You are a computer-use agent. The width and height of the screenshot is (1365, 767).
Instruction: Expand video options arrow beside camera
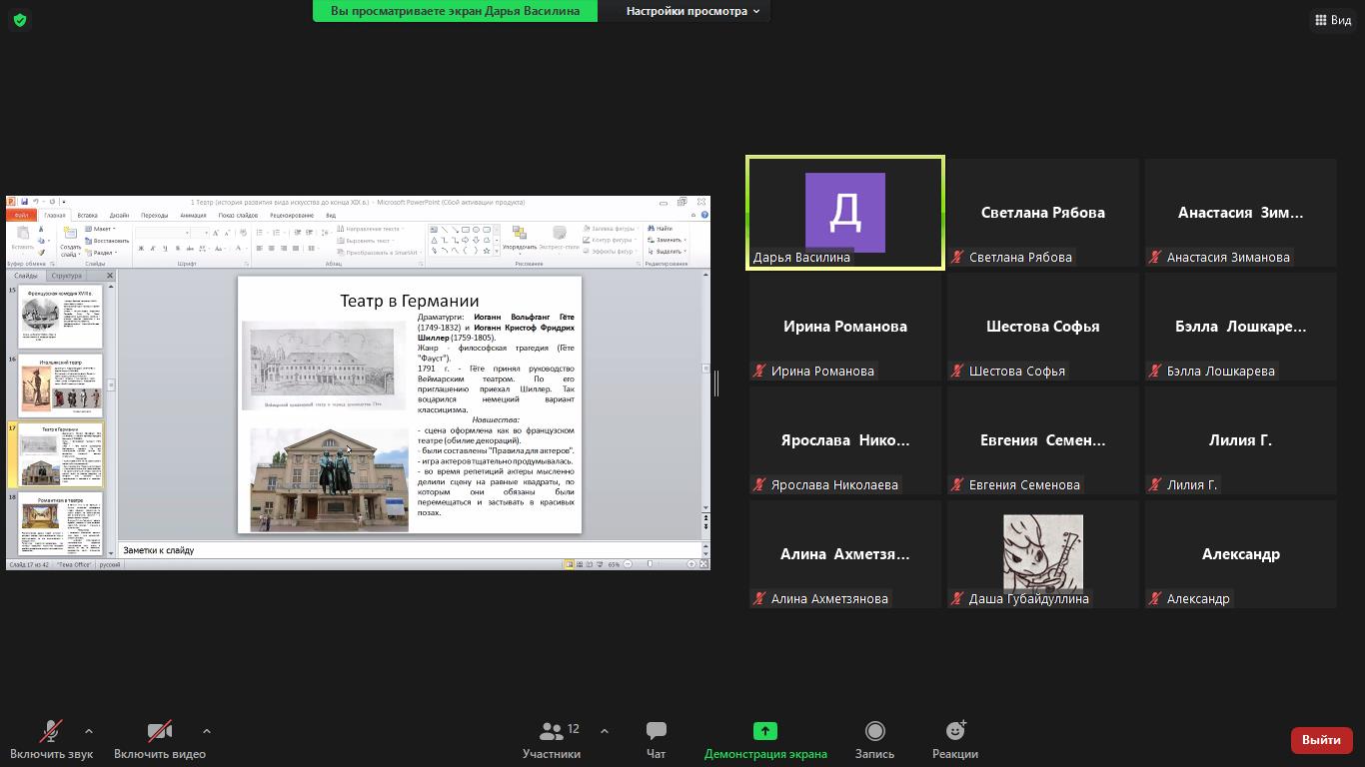[x=207, y=731]
